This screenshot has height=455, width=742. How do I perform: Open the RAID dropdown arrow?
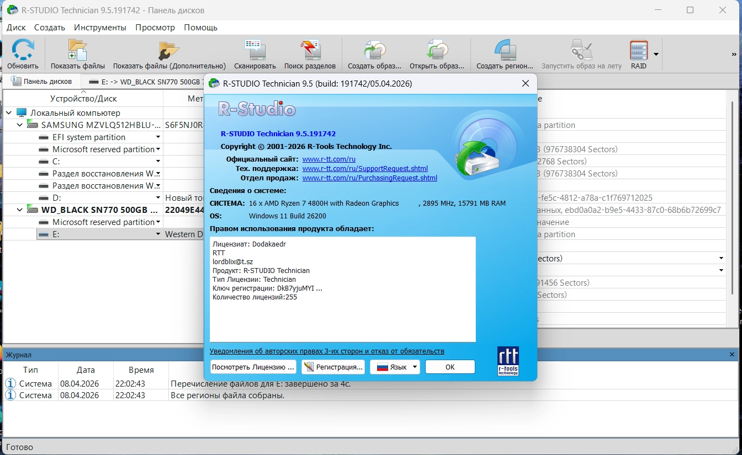point(656,54)
